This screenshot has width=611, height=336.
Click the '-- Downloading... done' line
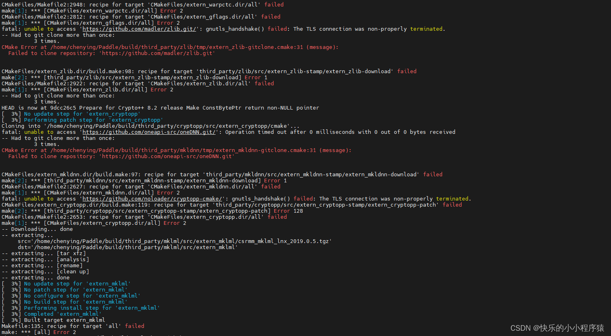(37, 229)
